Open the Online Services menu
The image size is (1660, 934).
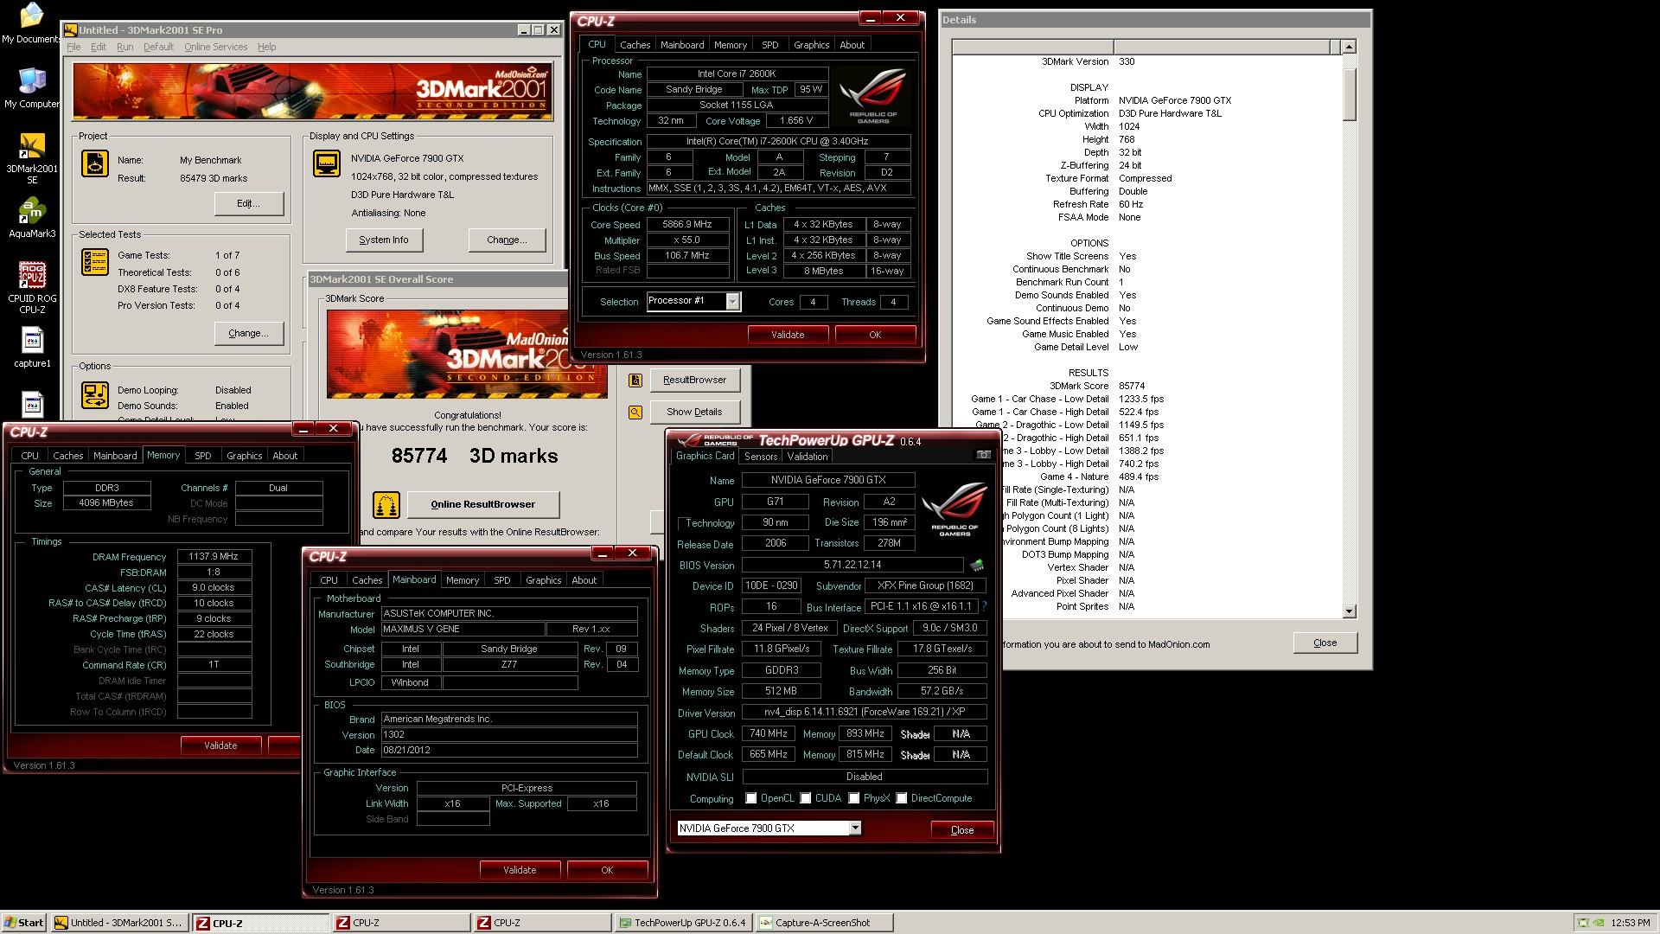(x=215, y=47)
